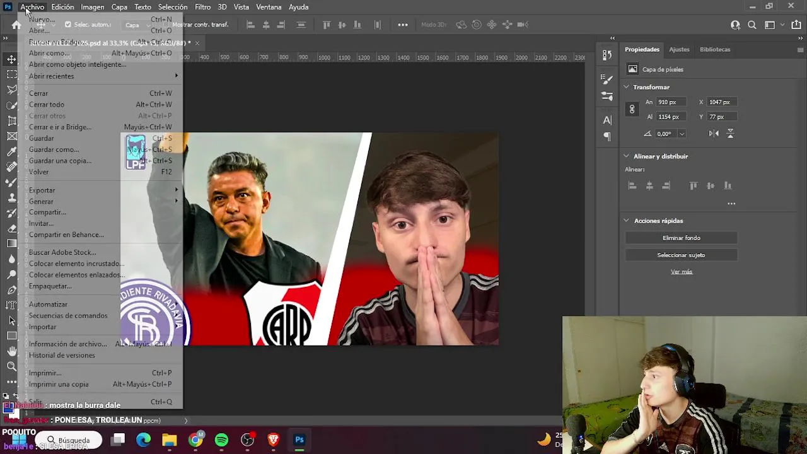Click the Flip horizontal icon in Transformar

[x=714, y=134]
